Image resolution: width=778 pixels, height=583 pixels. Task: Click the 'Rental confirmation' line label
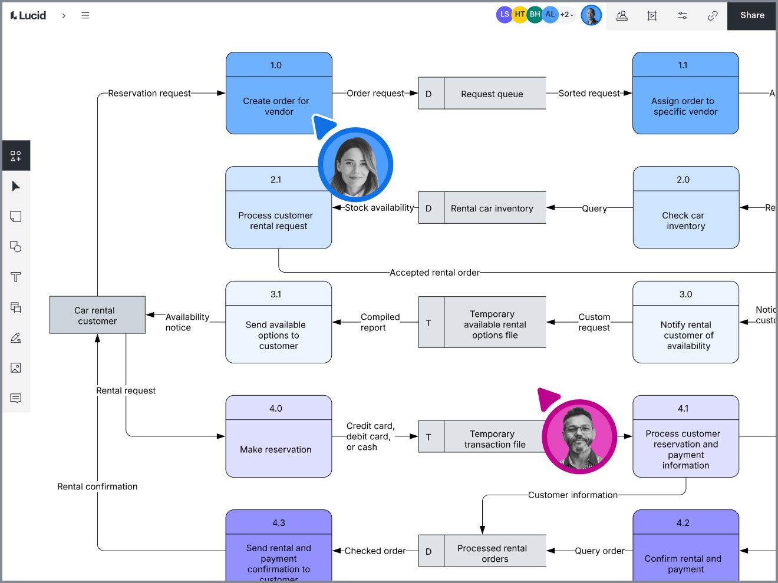[97, 486]
